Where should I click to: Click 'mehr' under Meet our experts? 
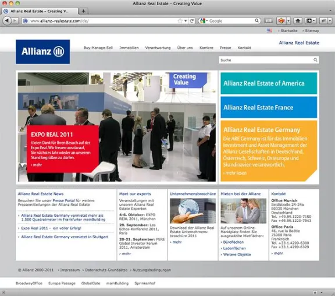click(x=125, y=253)
